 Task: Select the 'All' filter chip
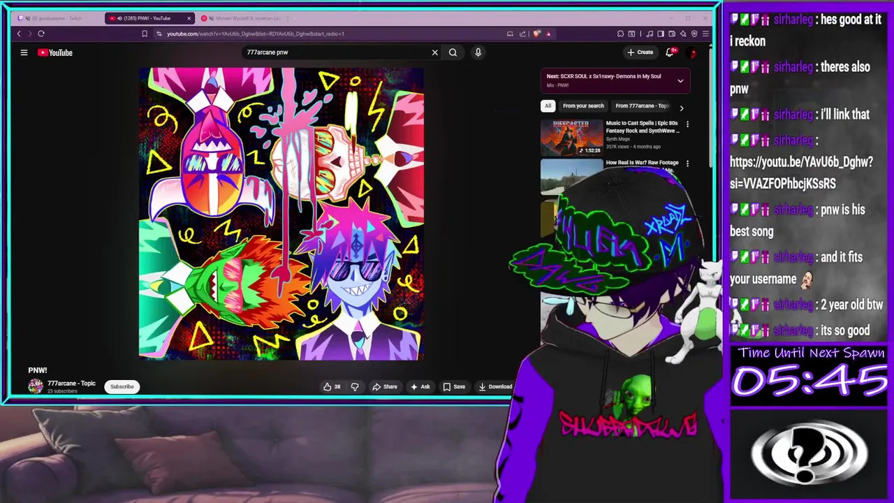pyautogui.click(x=548, y=106)
